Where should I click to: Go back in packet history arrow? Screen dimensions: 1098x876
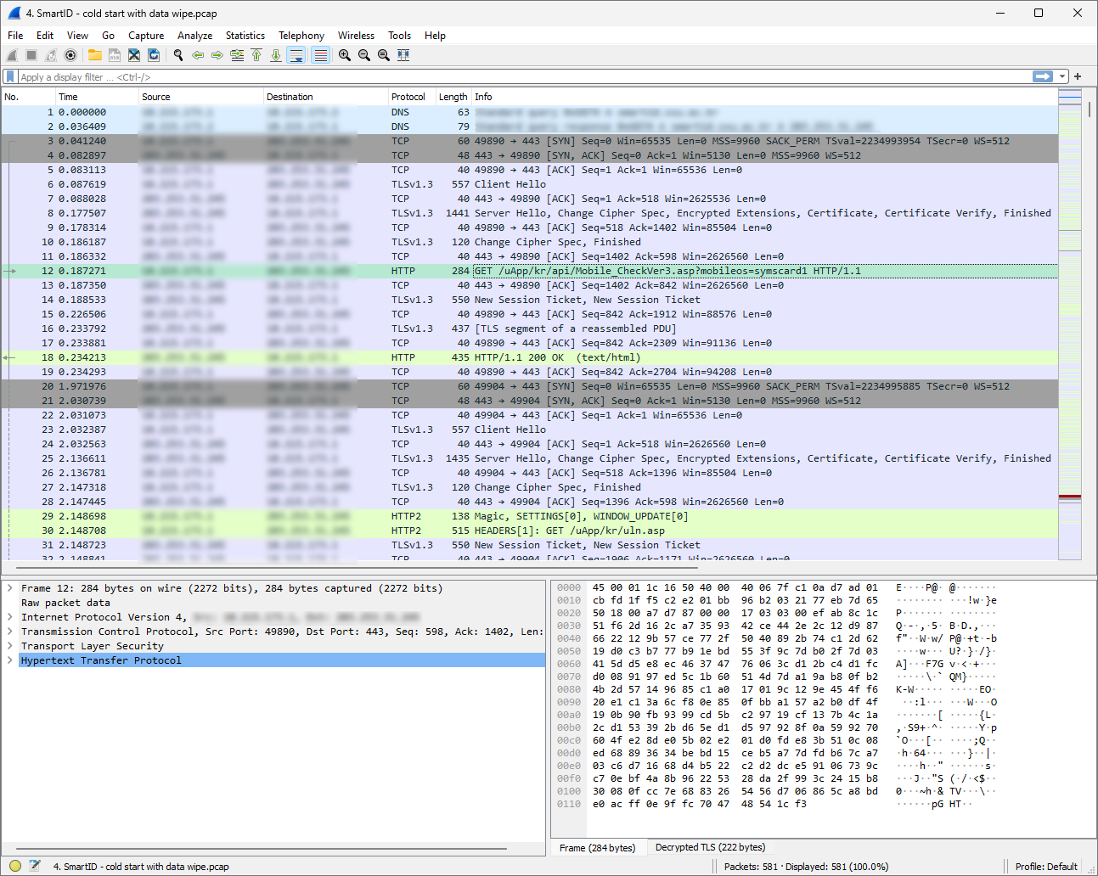click(198, 55)
